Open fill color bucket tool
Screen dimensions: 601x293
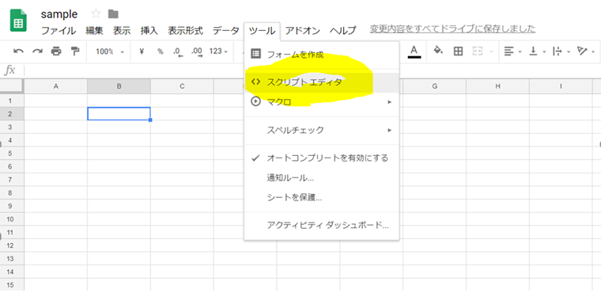438,51
